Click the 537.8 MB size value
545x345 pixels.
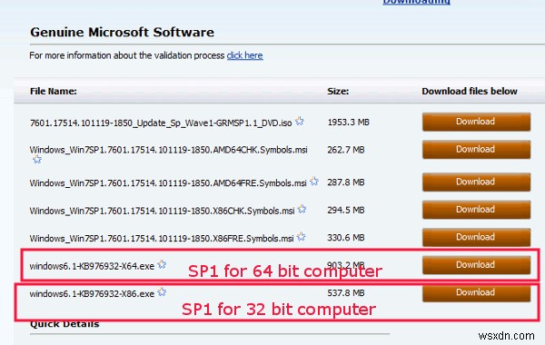click(346, 293)
